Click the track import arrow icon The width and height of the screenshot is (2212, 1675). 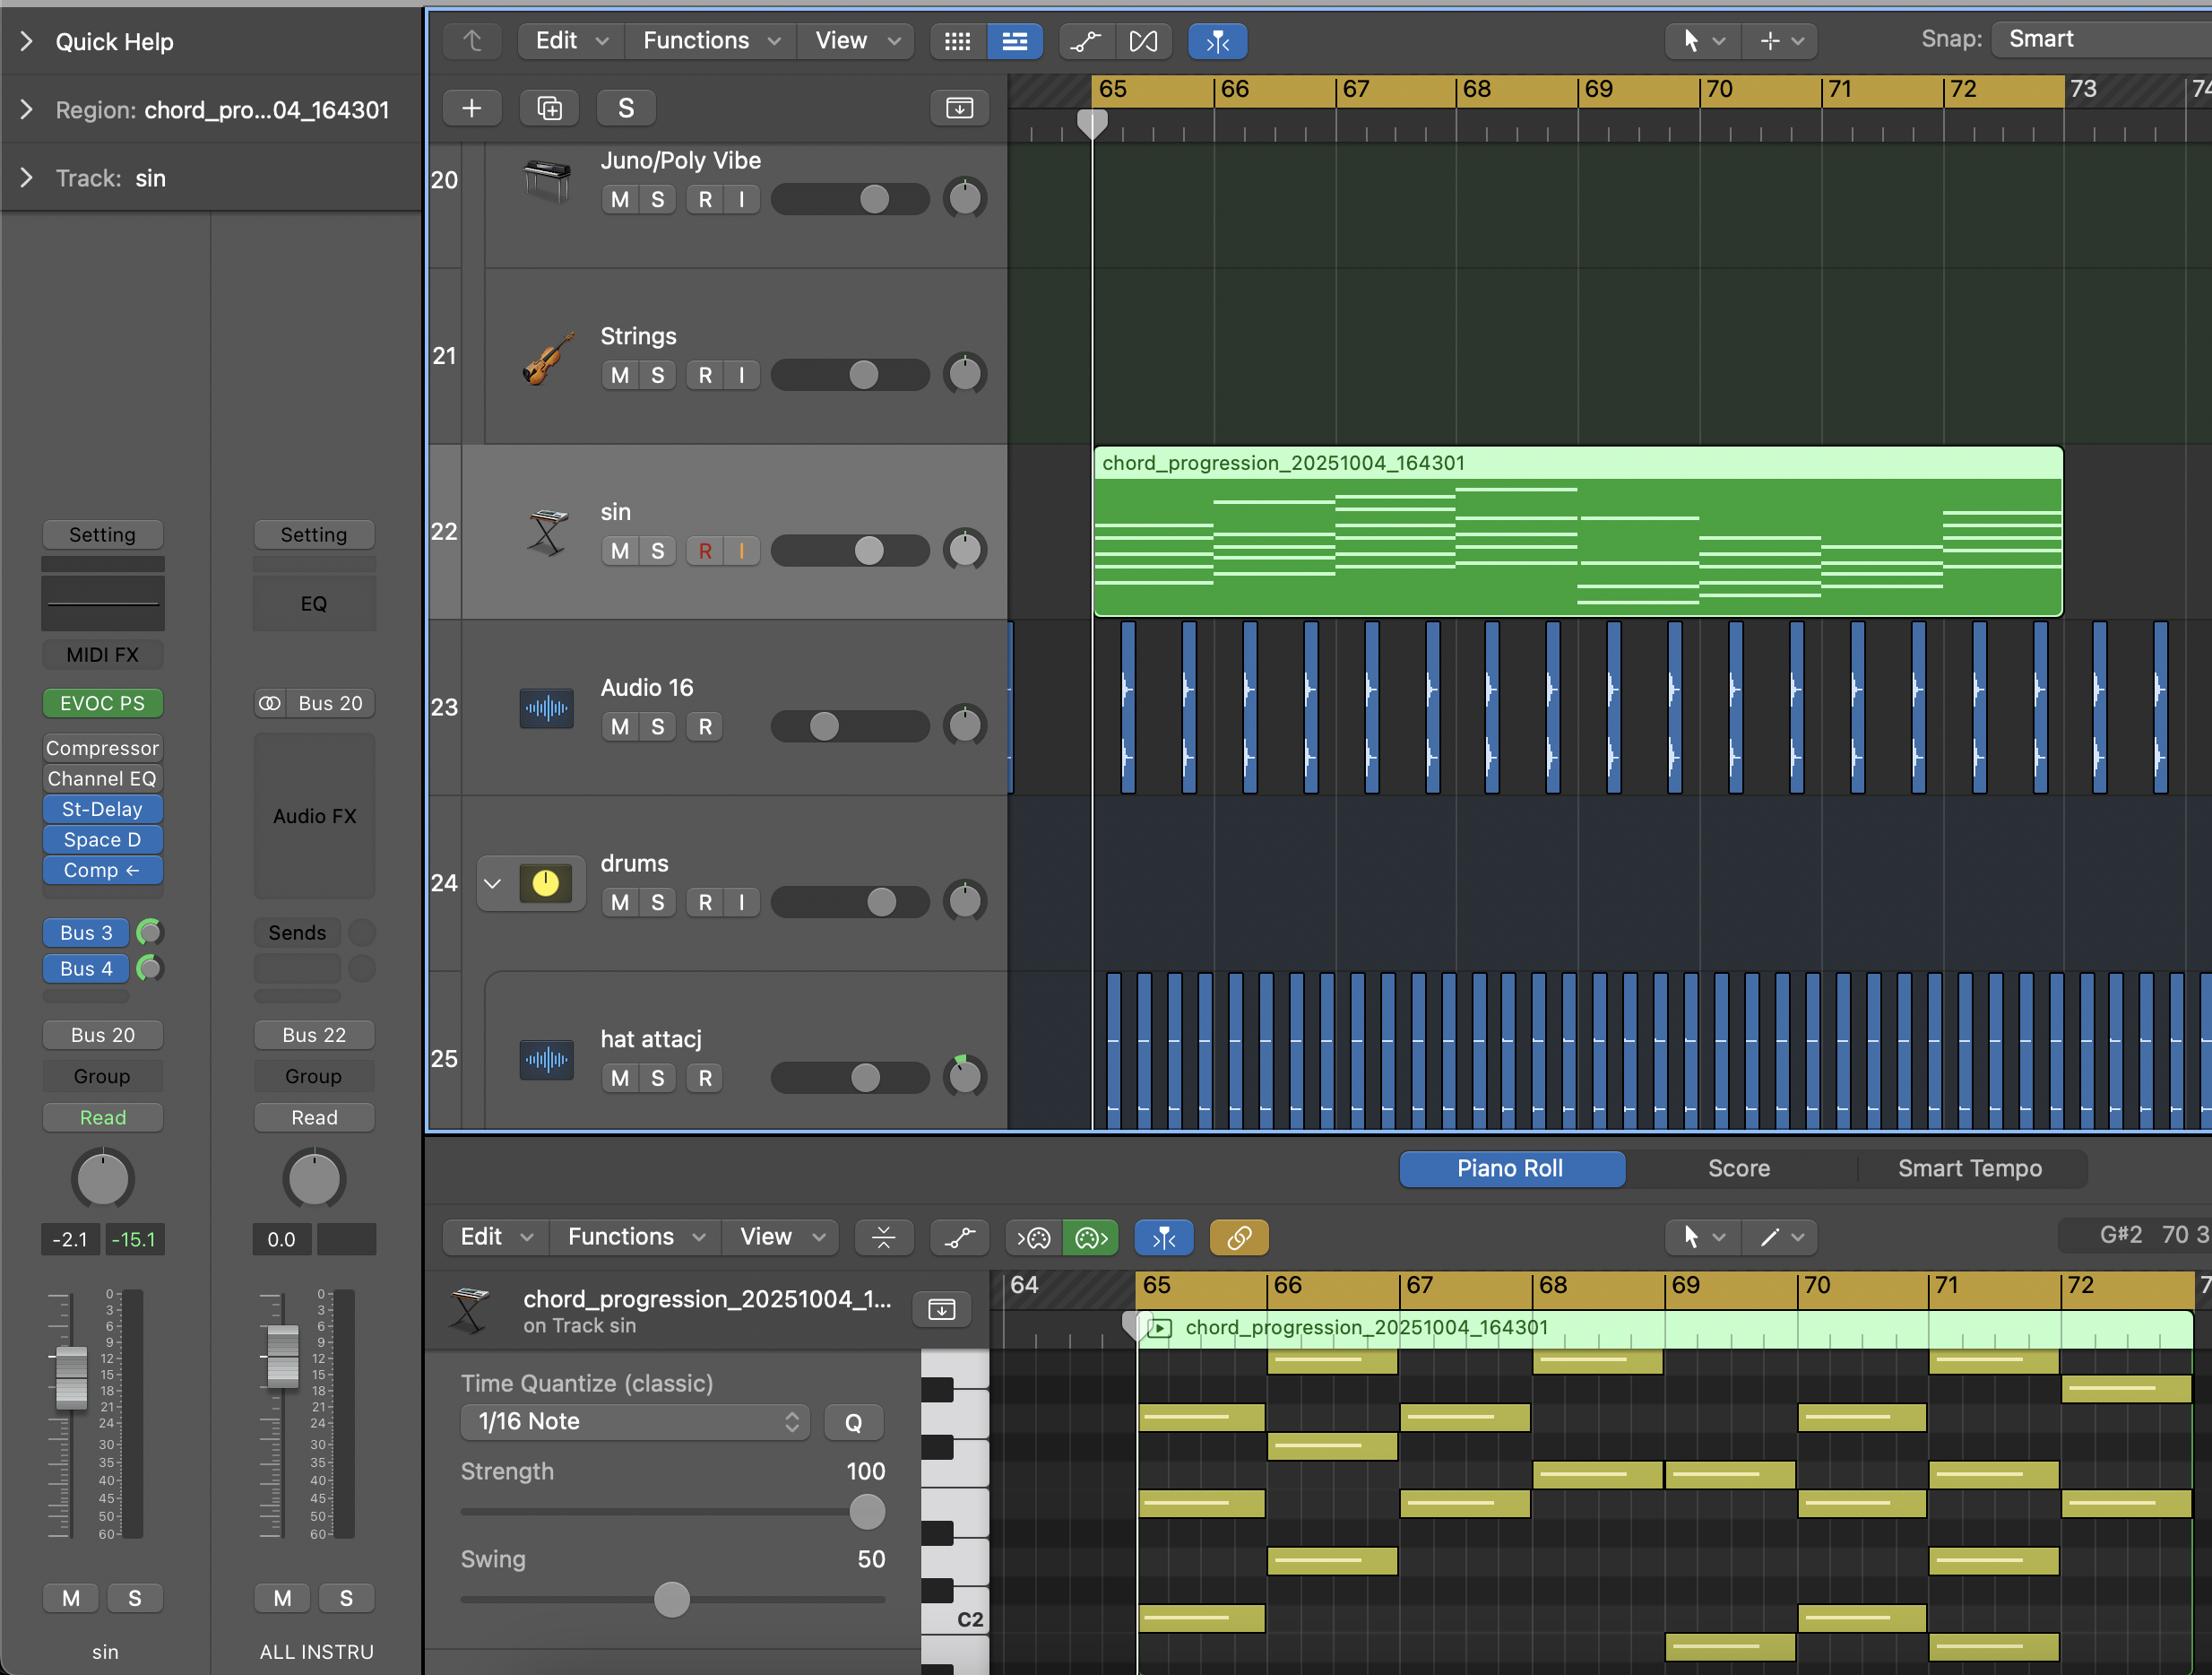click(959, 107)
